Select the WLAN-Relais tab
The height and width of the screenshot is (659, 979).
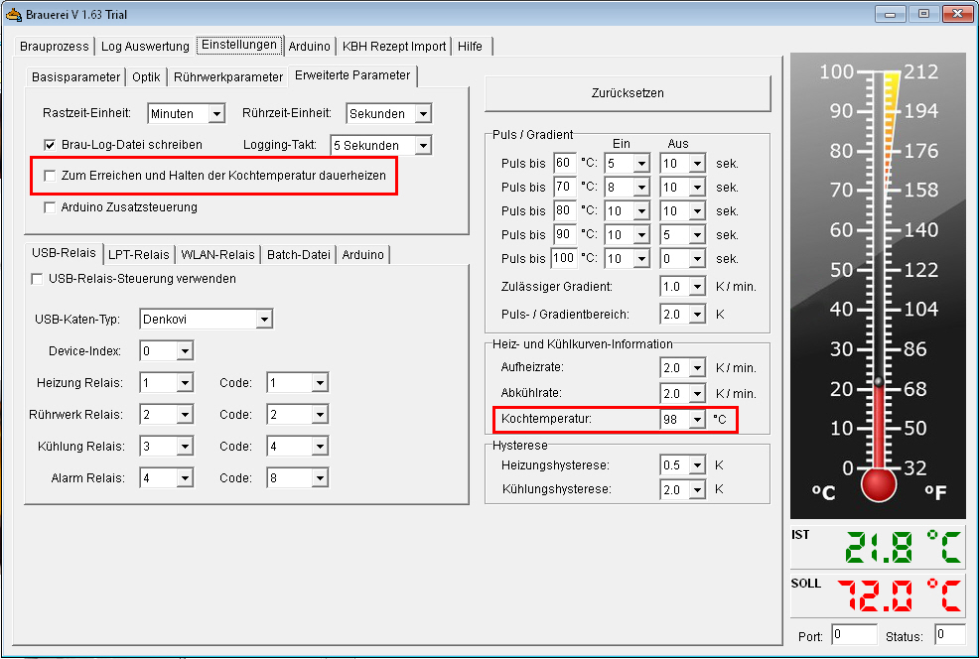point(217,255)
